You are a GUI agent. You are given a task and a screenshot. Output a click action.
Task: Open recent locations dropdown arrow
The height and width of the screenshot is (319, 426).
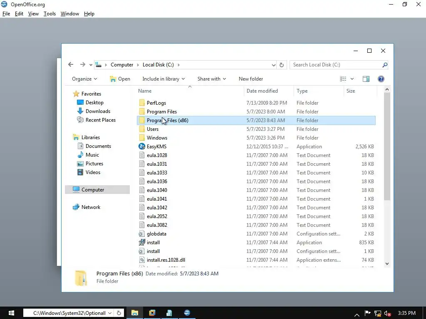click(x=91, y=65)
